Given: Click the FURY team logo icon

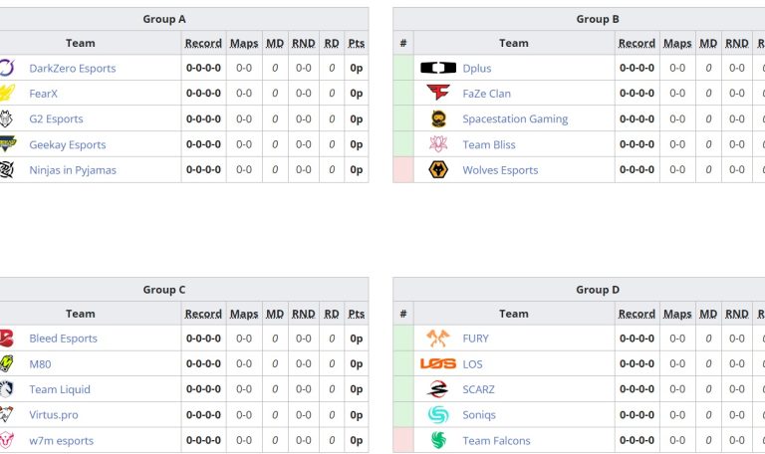Looking at the screenshot, I should pyautogui.click(x=438, y=339).
